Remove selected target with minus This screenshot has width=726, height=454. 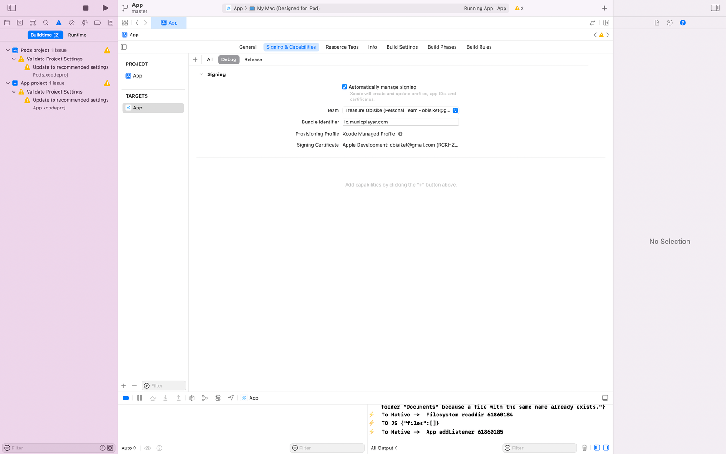134,386
